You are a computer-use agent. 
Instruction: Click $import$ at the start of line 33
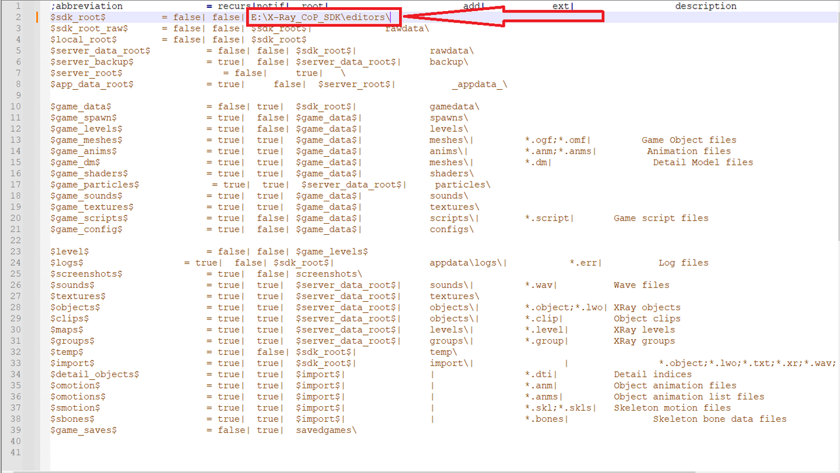click(73, 363)
